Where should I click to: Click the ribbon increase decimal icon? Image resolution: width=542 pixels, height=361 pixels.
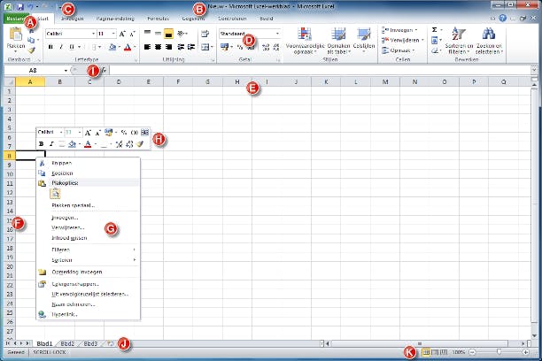(x=266, y=47)
